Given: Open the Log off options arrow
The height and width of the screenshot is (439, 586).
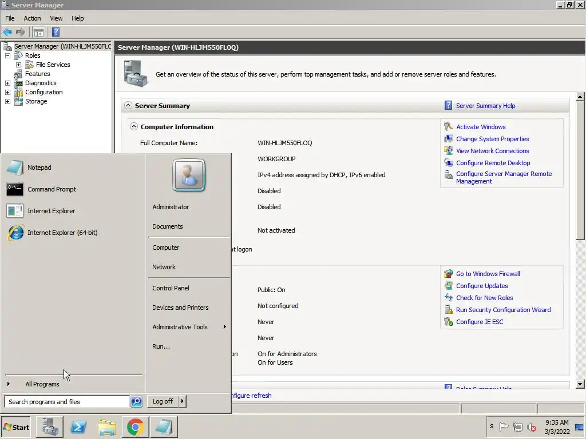Looking at the screenshot, I should [x=182, y=401].
